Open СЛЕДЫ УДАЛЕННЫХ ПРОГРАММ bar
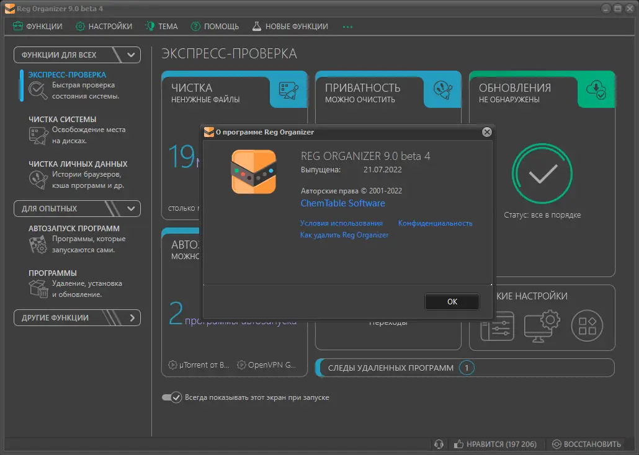Viewport: 639px width, 455px height. (465, 368)
